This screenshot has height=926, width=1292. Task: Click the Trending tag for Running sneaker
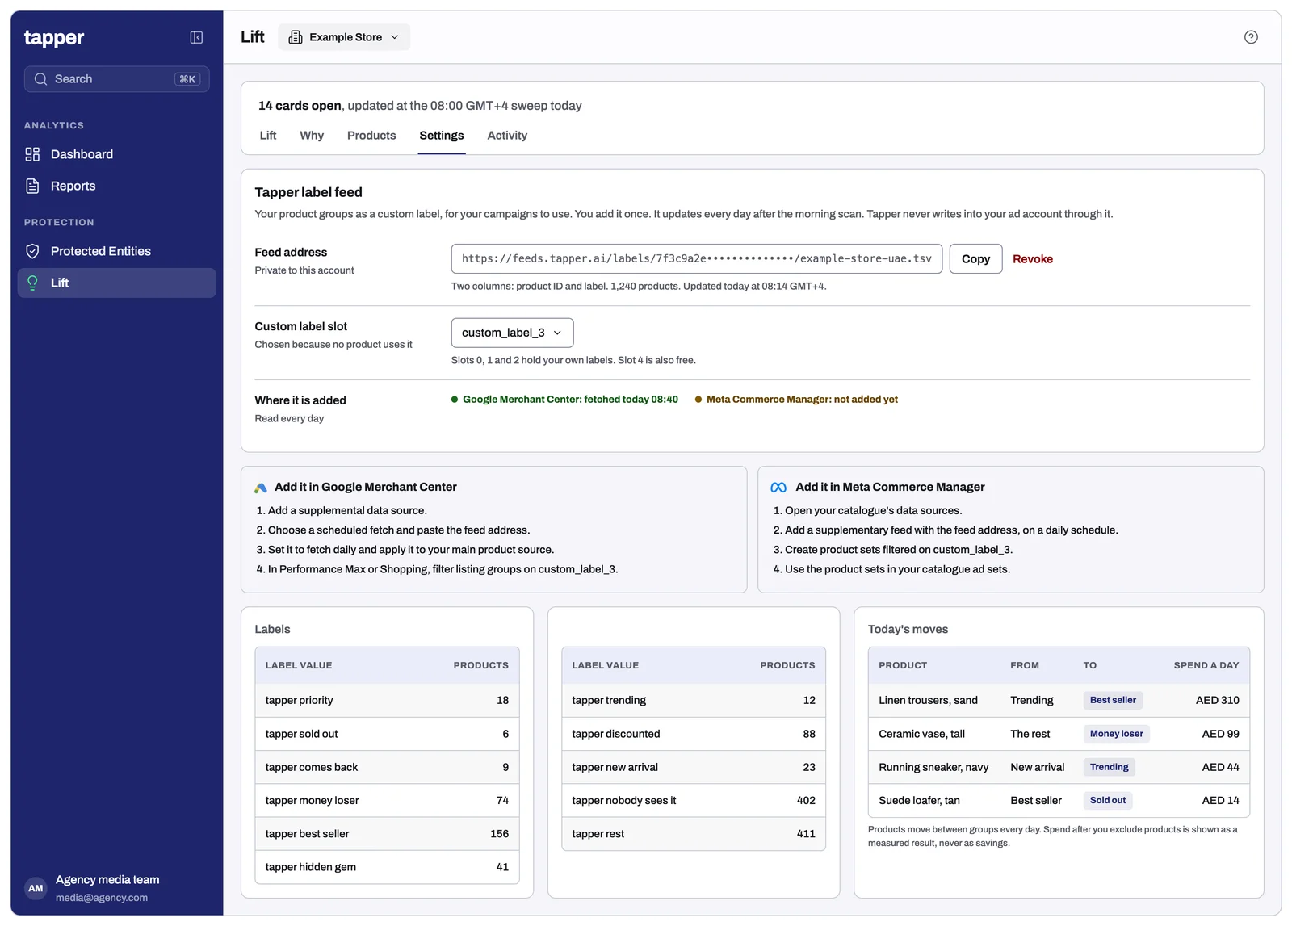tap(1110, 767)
